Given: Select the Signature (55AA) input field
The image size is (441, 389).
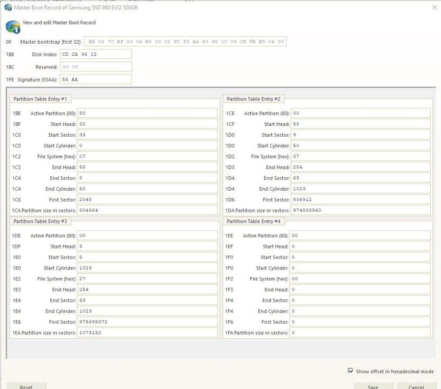Looking at the screenshot, I should (96, 79).
